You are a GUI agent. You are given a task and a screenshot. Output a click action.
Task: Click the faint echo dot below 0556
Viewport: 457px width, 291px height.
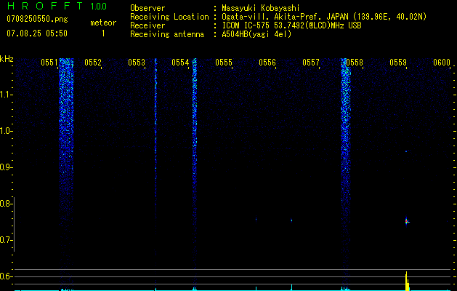click(x=256, y=219)
